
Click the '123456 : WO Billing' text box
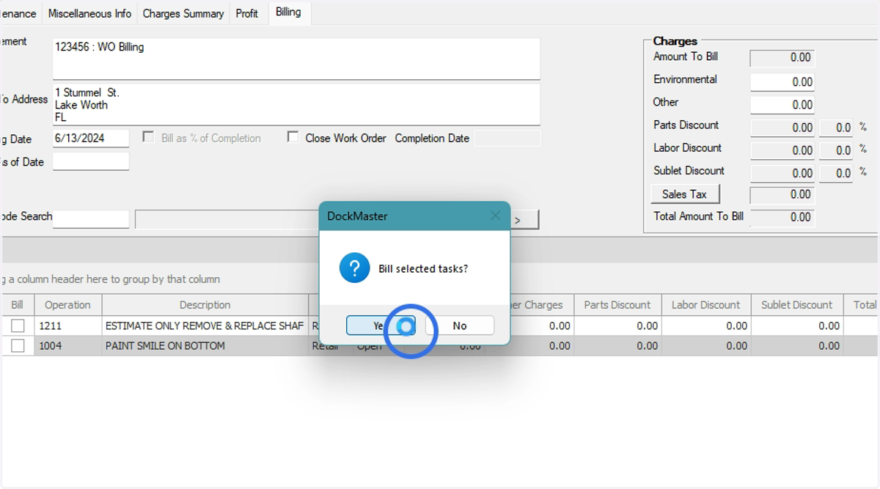pyautogui.click(x=296, y=59)
